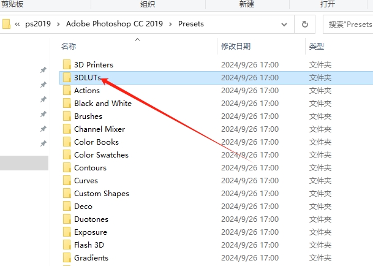Click the folder icon of Custom Shapes
Image resolution: width=373 pixels, height=266 pixels.
click(x=67, y=193)
